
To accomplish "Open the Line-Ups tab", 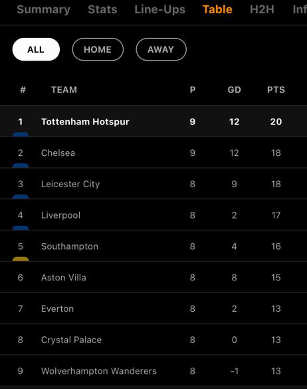I will click(x=159, y=10).
